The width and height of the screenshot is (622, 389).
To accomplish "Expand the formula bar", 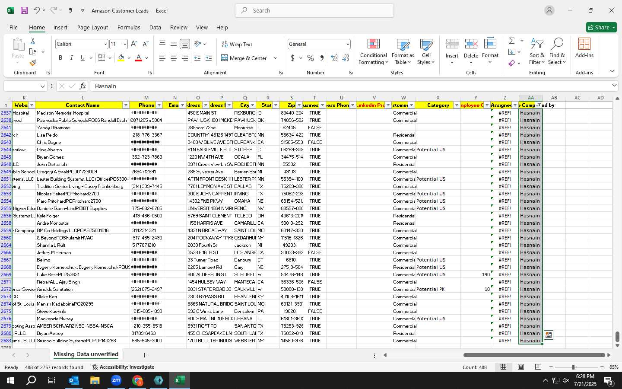I will pyautogui.click(x=614, y=86).
